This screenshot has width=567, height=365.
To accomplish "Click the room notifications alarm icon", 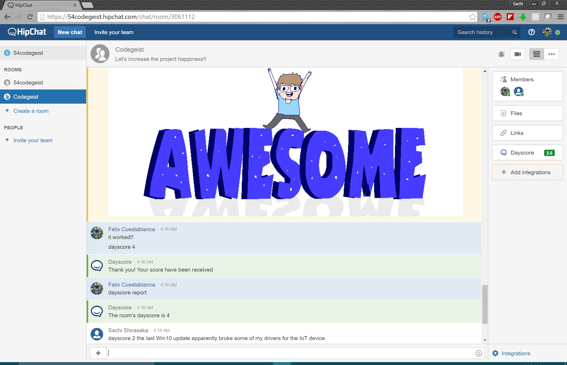I will click(x=501, y=54).
